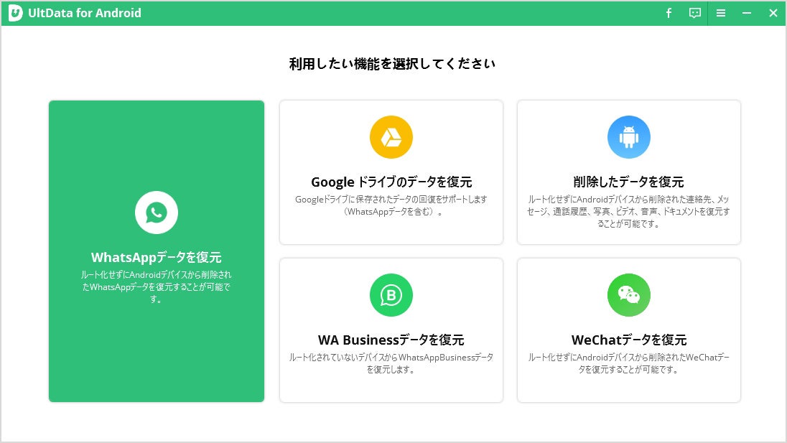787x443 pixels.
Task: Click the WhatsApp card description text
Action: click(x=156, y=286)
